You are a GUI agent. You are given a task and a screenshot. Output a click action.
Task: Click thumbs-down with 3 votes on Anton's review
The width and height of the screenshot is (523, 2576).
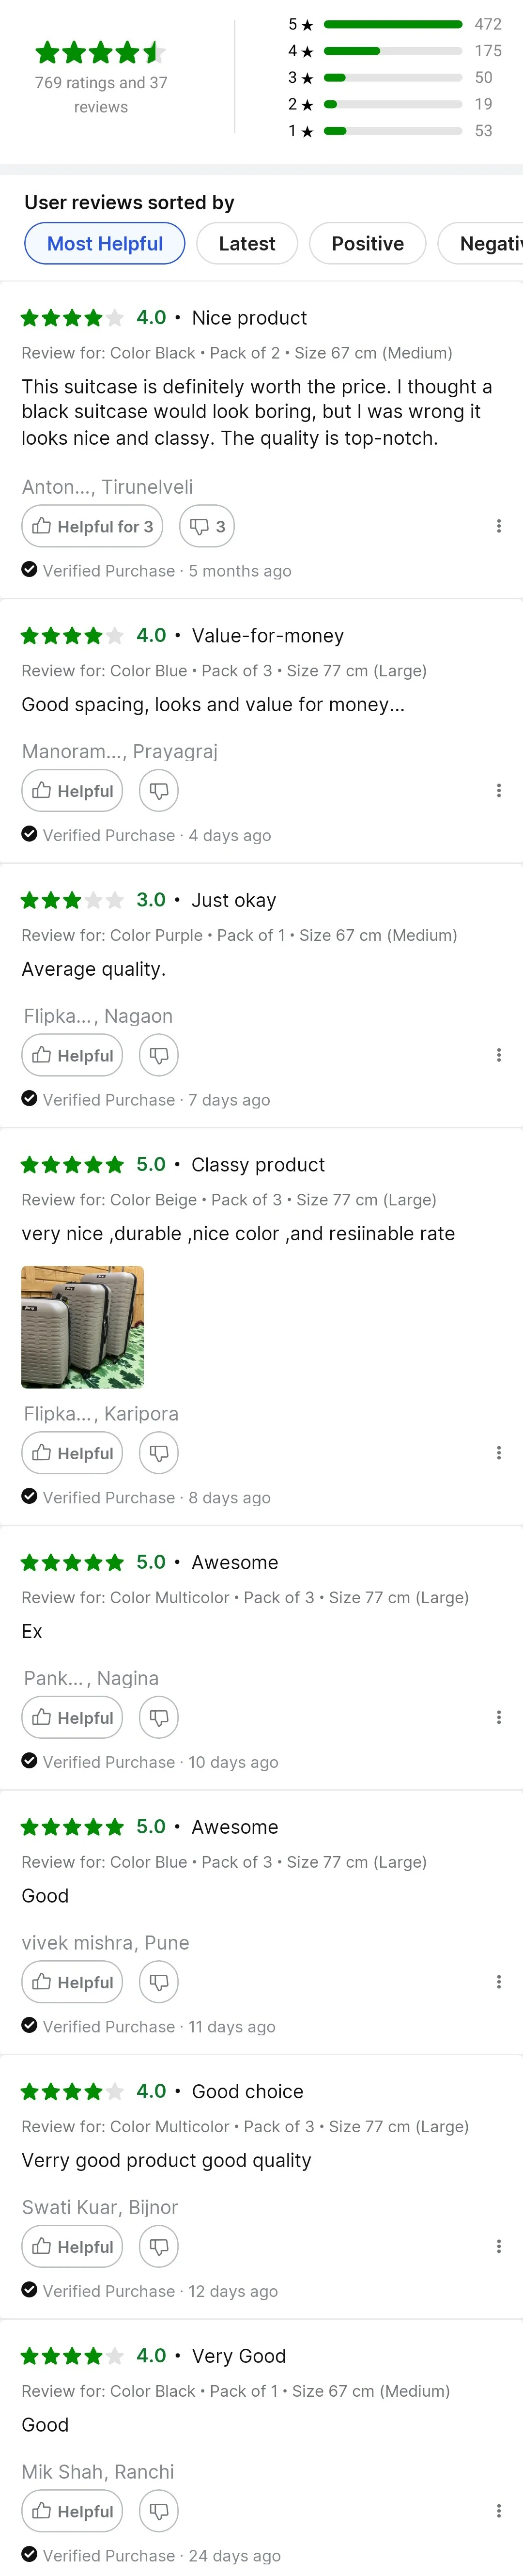pyautogui.click(x=207, y=526)
